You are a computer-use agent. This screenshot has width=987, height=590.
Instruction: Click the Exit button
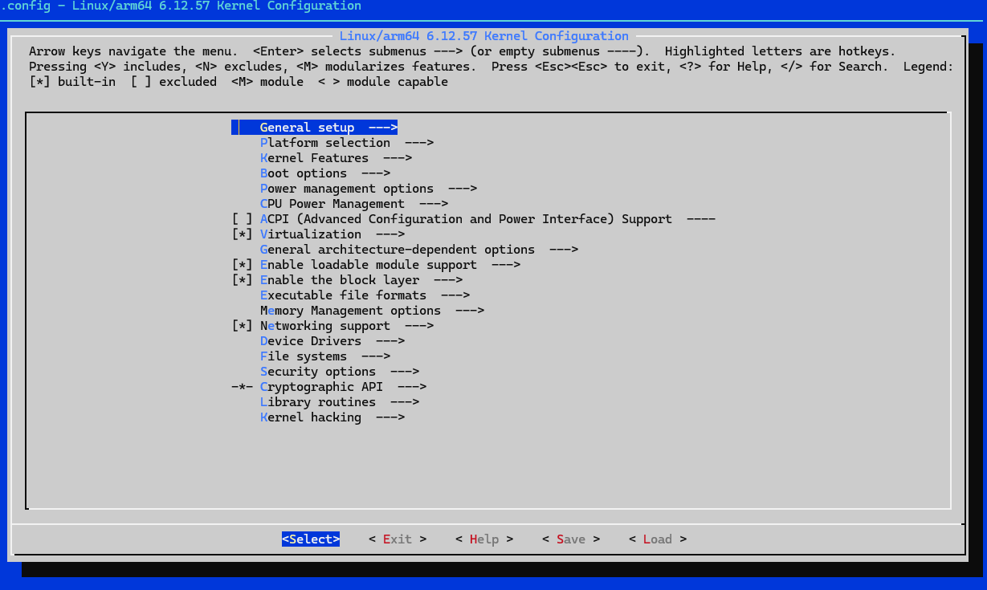pyautogui.click(x=398, y=539)
